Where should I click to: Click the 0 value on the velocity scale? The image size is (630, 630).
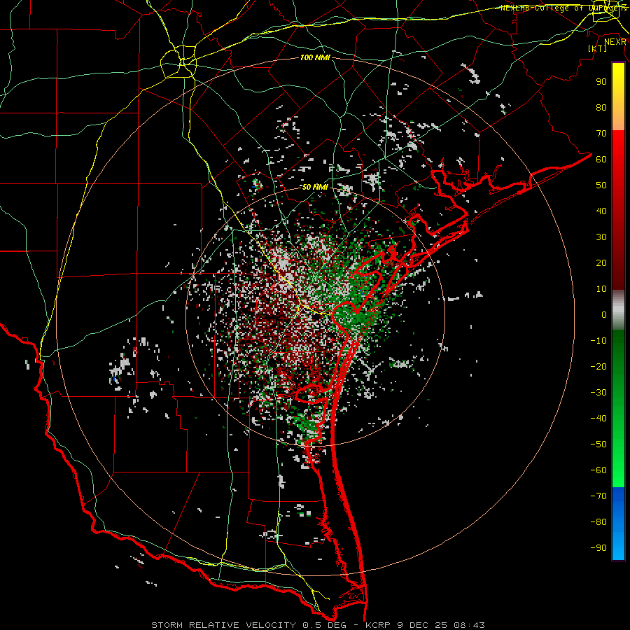[604, 315]
